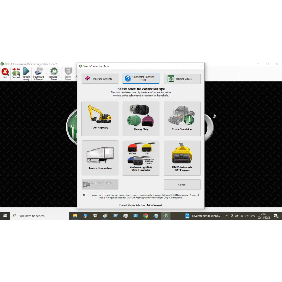Image resolution: width=282 pixels, height=282 pixels.
Task: Cancel the connection type selection
Action: [182, 184]
